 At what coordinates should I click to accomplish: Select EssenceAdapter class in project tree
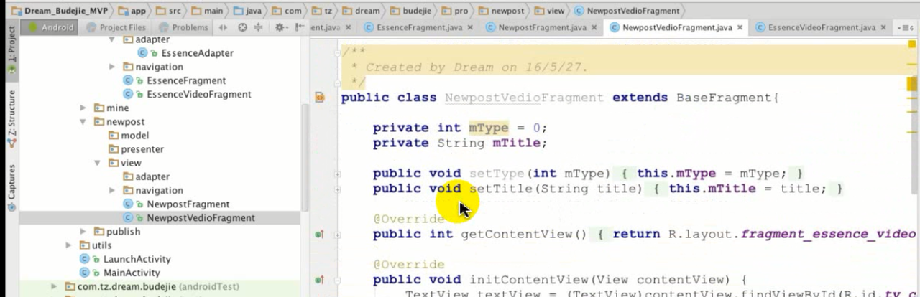(186, 53)
